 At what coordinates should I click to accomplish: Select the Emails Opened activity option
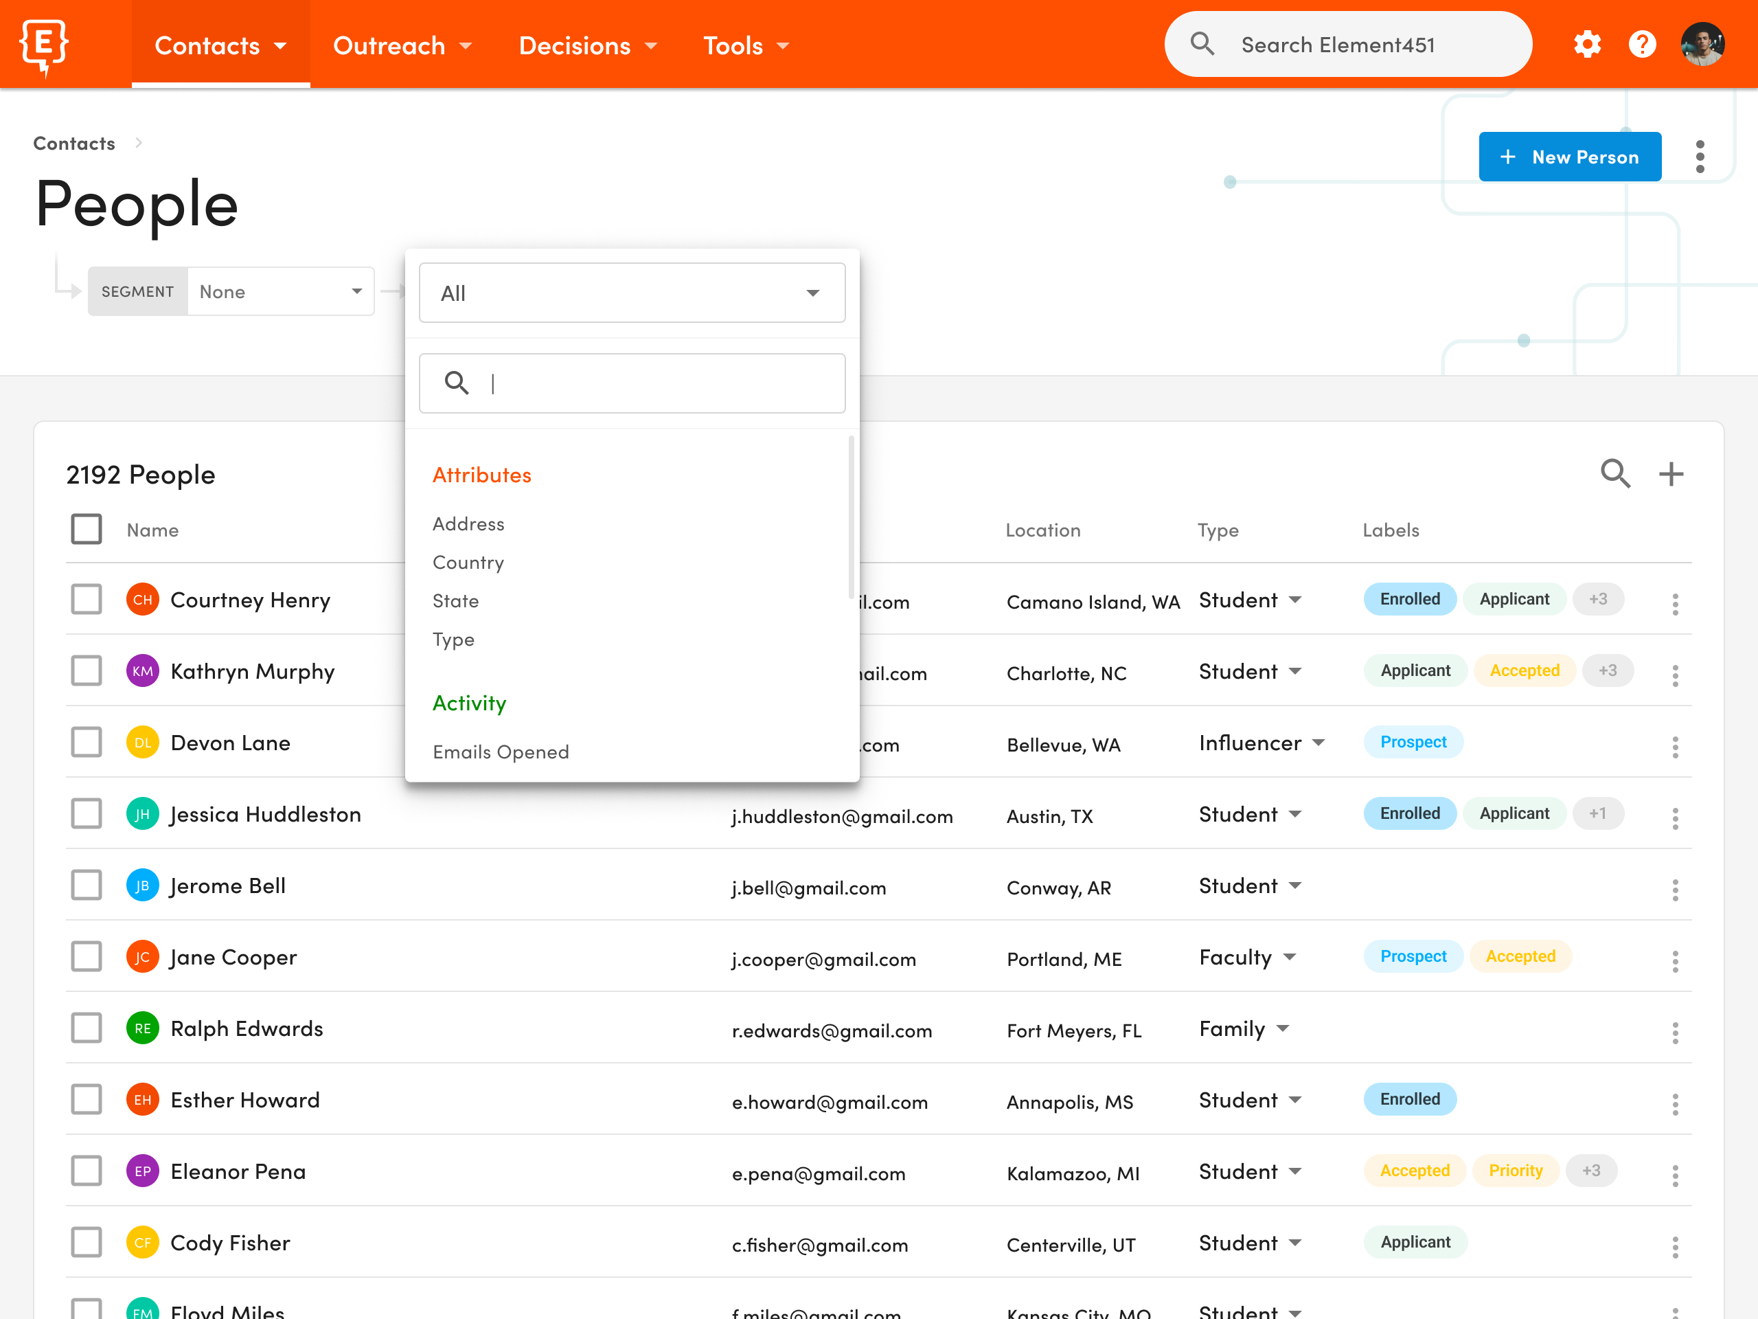[x=501, y=751]
